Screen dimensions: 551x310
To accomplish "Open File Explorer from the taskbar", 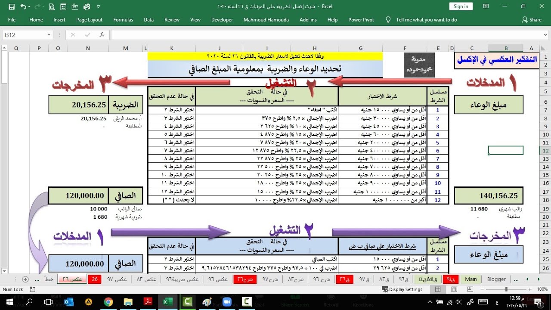I will (x=128, y=302).
